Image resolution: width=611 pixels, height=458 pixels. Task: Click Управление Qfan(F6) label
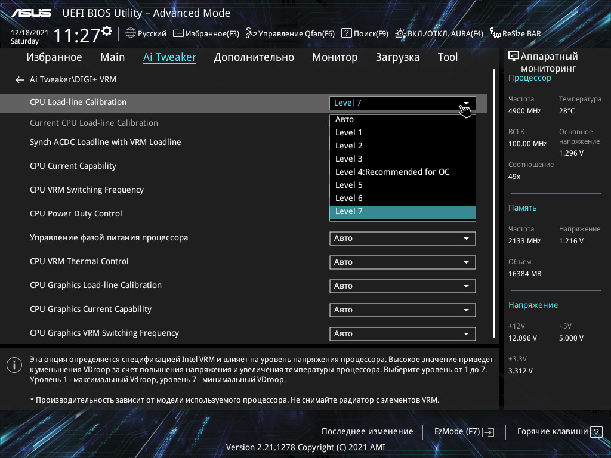297,34
